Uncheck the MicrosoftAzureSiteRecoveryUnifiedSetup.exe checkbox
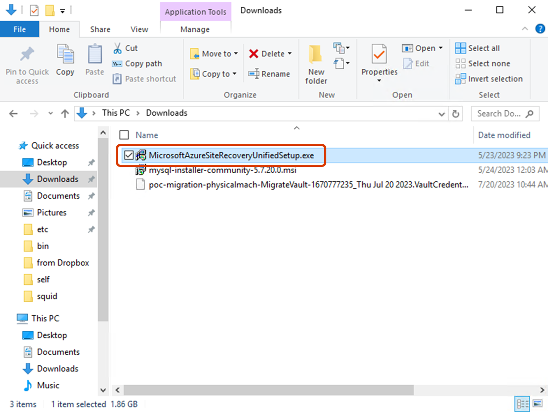 coord(129,155)
